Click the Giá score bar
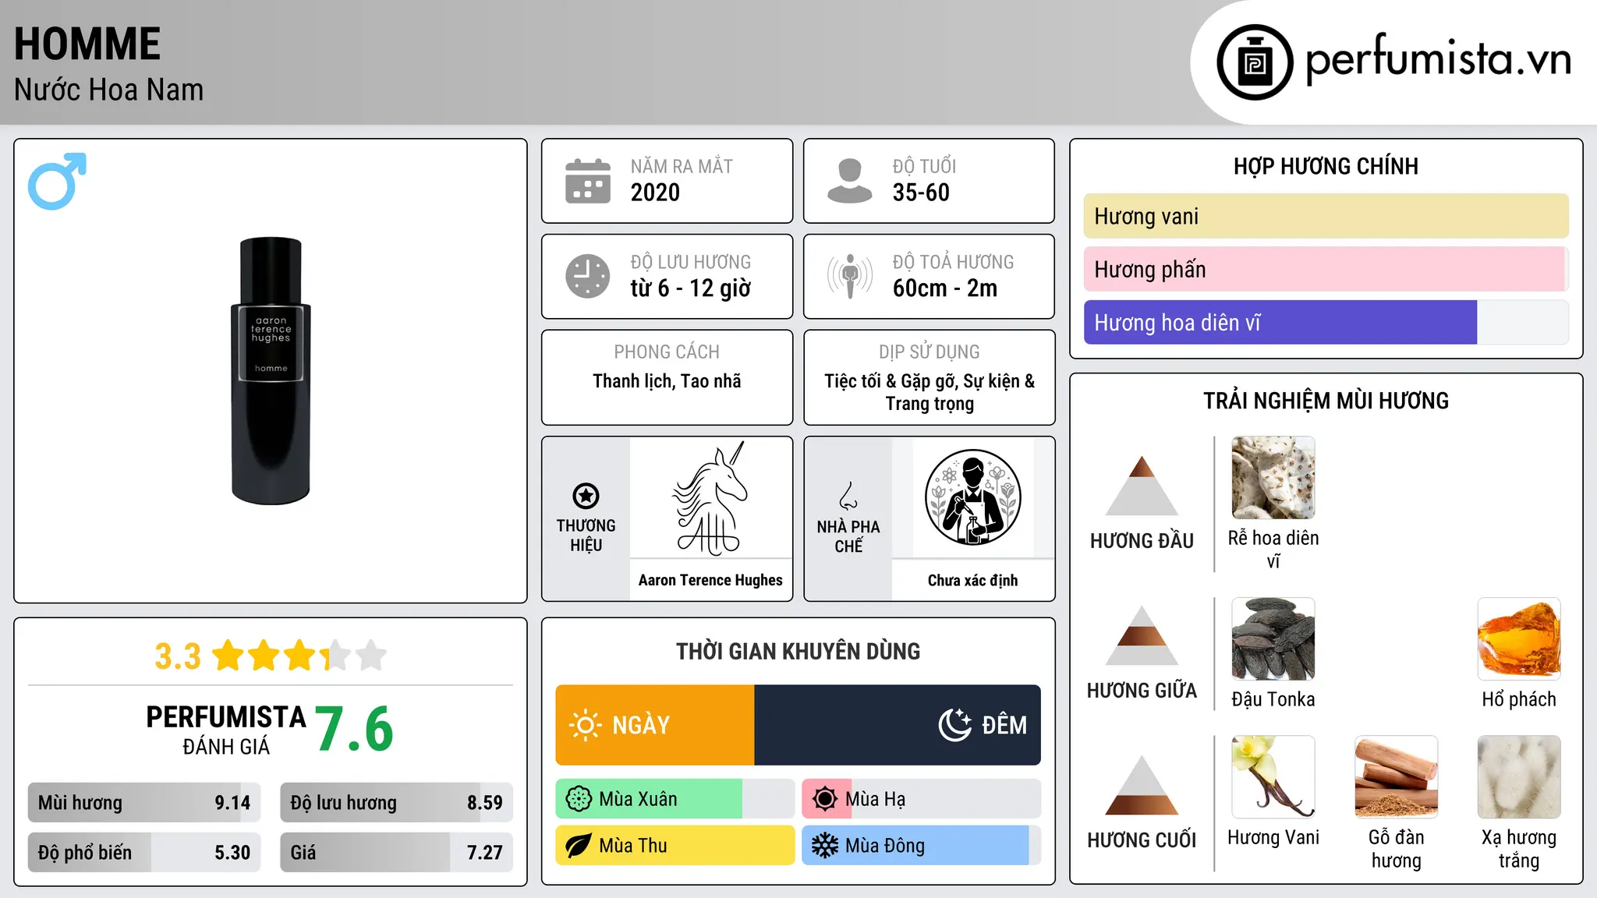The width and height of the screenshot is (1597, 898). [x=396, y=852]
